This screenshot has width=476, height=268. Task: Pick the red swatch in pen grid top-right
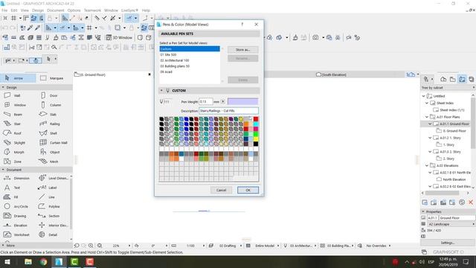(256, 119)
